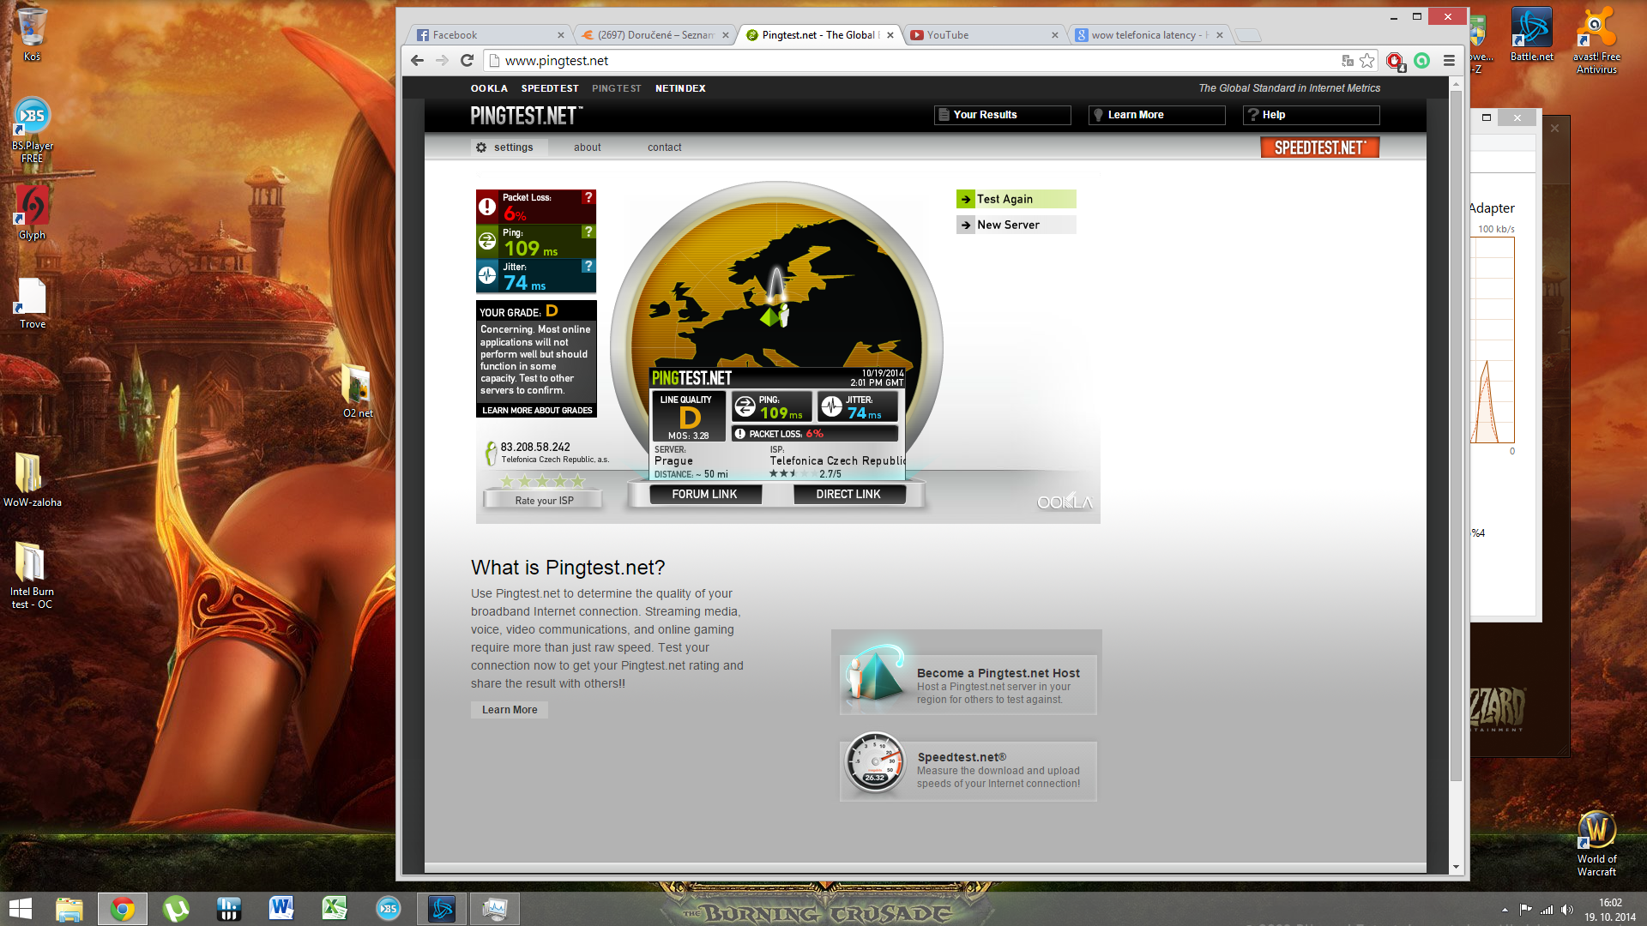Bookmark page with the star icon
Image resolution: width=1647 pixels, height=926 pixels.
(x=1367, y=60)
